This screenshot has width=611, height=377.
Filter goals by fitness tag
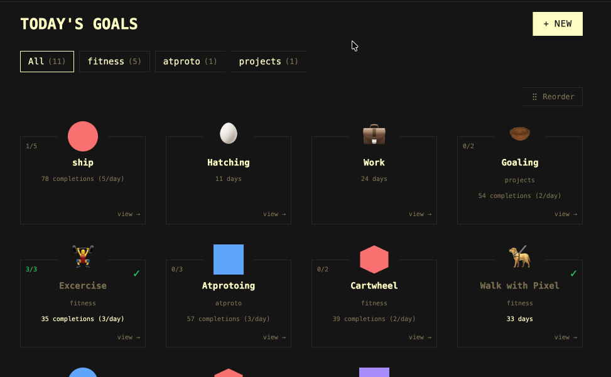coord(114,62)
